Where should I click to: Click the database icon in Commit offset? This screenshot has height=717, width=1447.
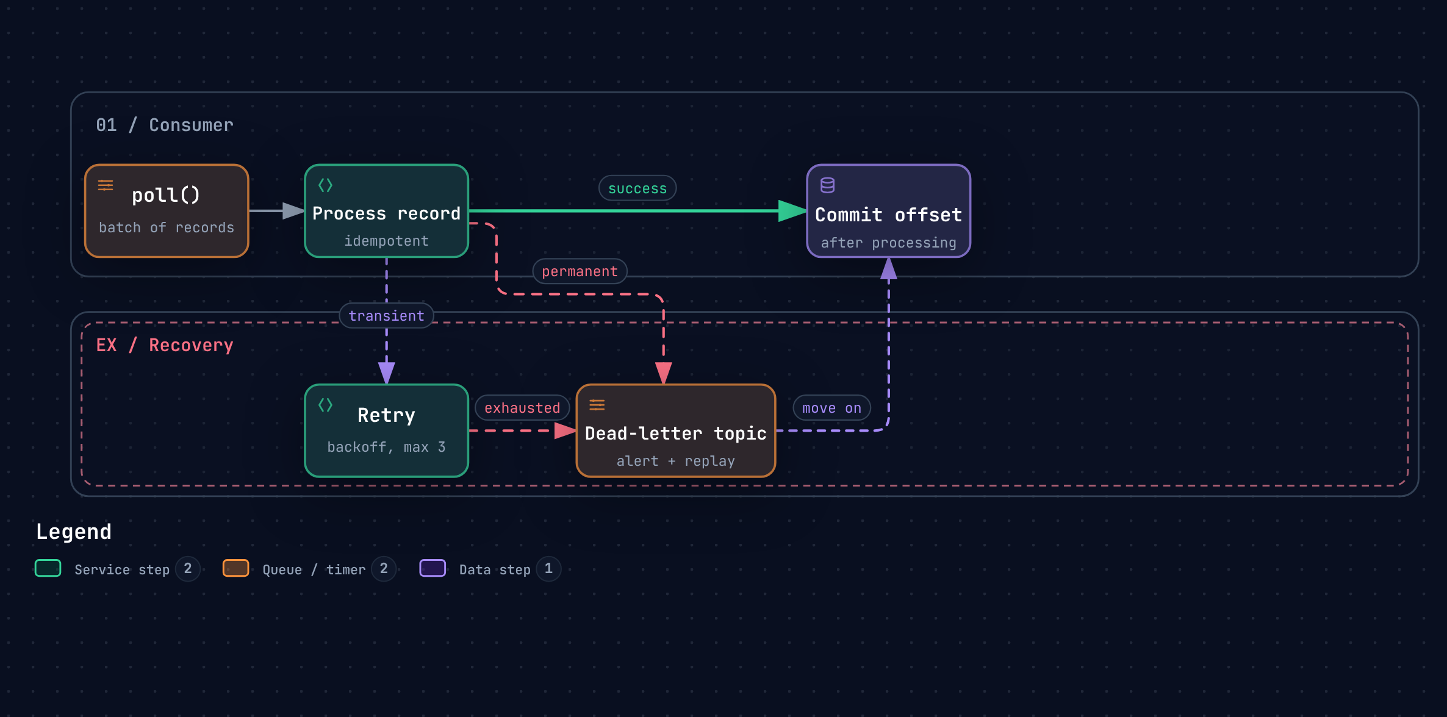click(x=827, y=185)
